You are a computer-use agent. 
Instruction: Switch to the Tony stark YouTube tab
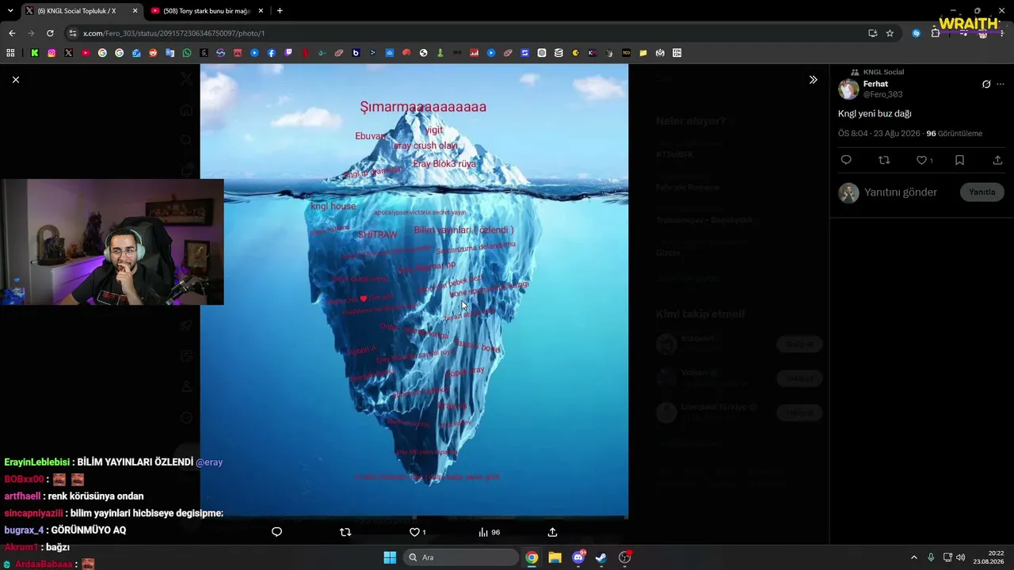(x=206, y=11)
